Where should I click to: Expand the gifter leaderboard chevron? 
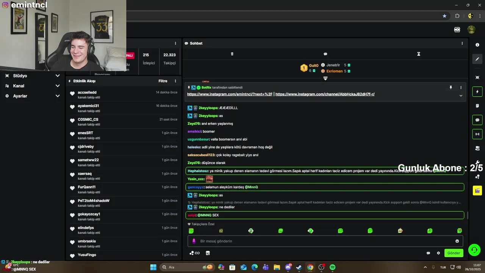coord(325,78)
